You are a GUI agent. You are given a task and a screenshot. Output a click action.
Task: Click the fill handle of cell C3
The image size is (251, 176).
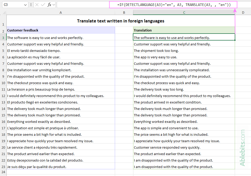pos(235,40)
